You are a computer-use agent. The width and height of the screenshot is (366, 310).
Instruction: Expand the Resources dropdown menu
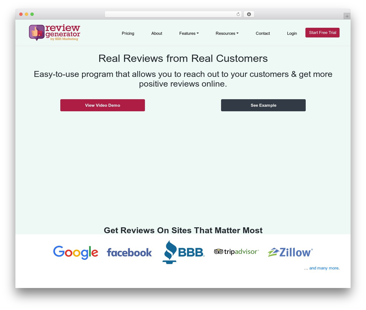coord(227,33)
